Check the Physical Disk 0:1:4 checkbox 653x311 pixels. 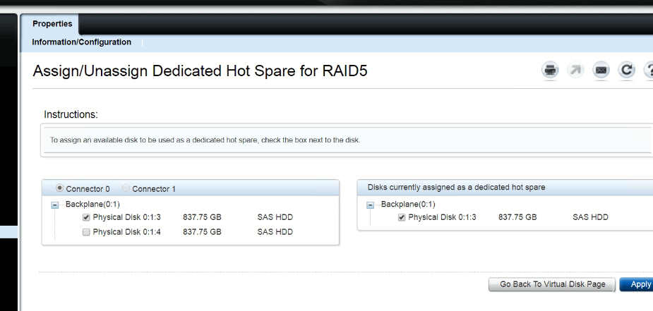(86, 232)
